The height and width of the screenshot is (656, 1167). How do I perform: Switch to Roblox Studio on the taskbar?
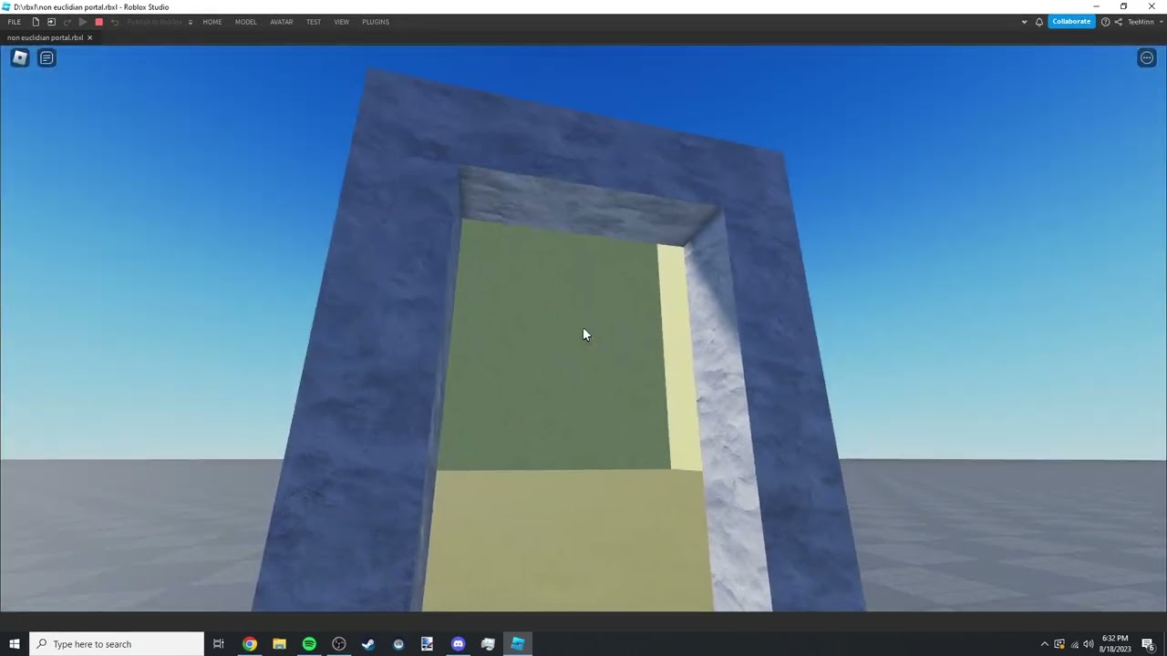pyautogui.click(x=518, y=644)
